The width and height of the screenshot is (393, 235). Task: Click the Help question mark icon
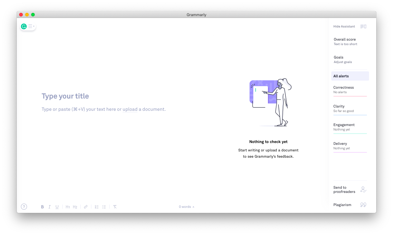point(24,207)
